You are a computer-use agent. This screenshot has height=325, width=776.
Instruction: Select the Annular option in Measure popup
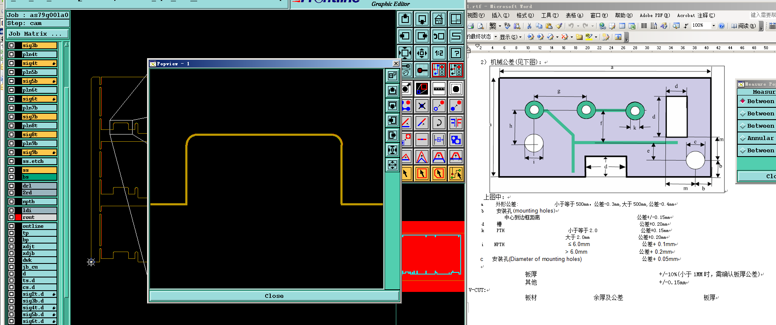point(757,138)
